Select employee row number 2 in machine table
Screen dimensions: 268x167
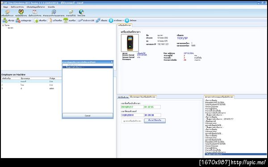(31, 85)
